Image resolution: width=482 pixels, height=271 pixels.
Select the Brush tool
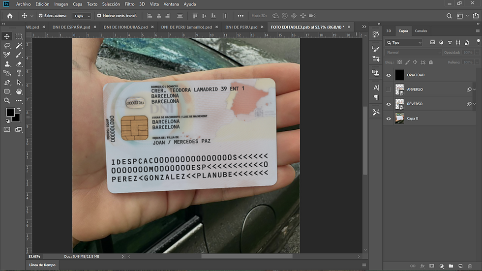point(19,55)
